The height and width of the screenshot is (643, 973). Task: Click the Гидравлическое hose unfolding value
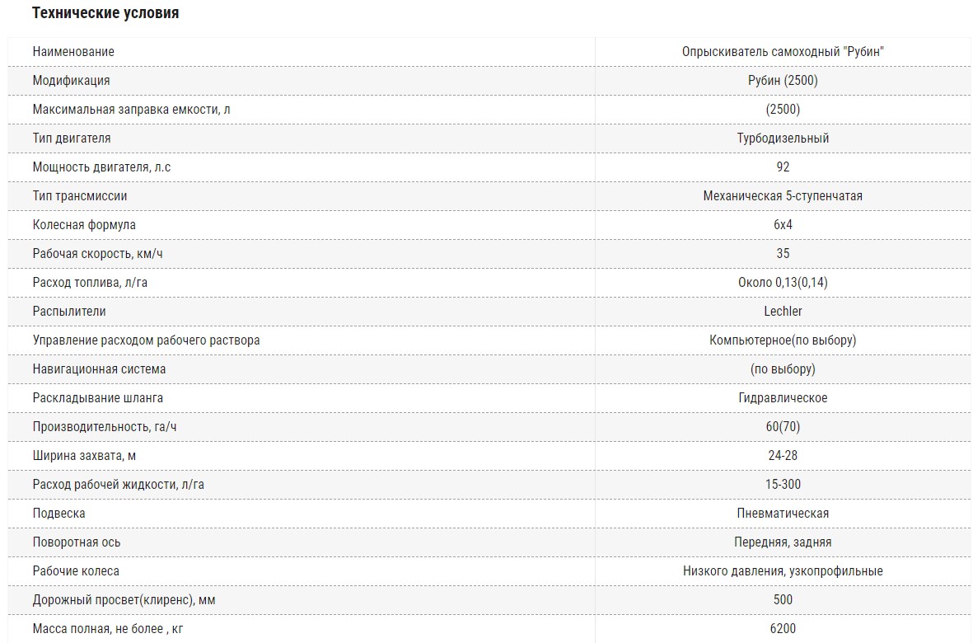pos(783,398)
